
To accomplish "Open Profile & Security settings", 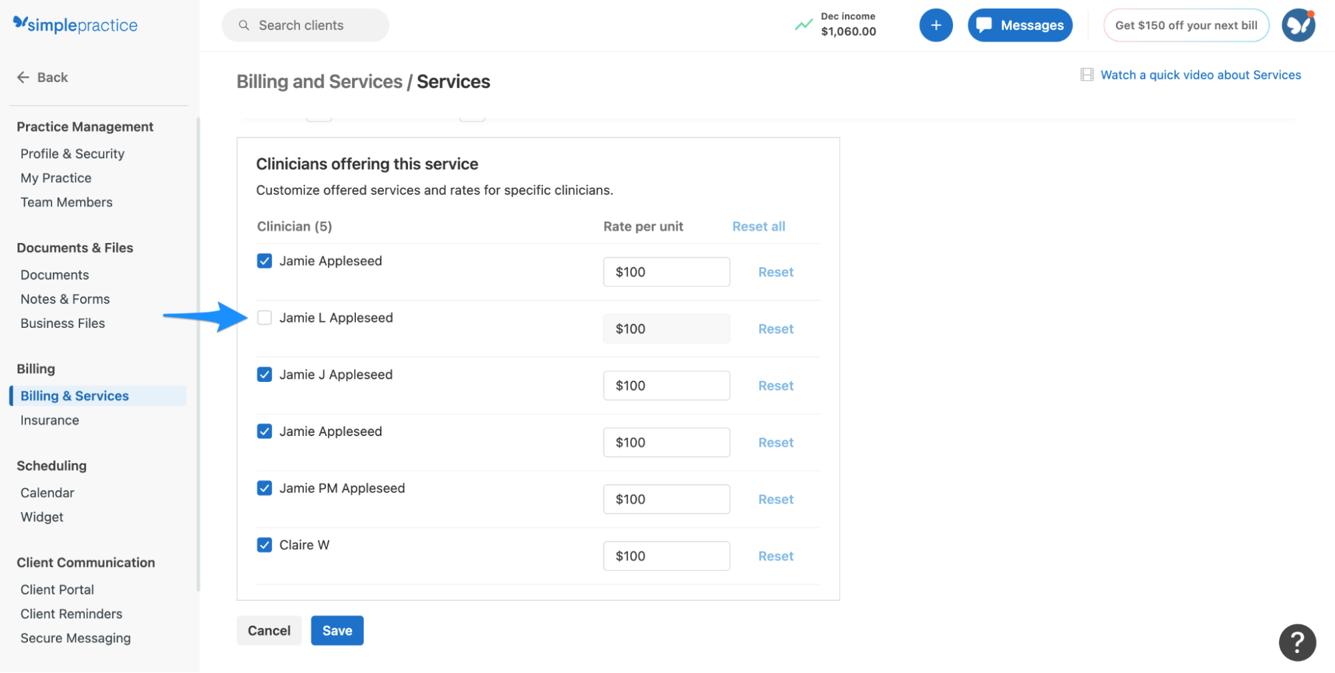I will point(72,154).
